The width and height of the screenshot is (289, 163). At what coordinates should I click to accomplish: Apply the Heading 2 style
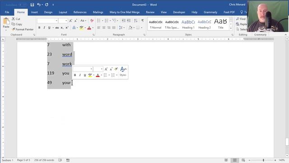(205, 24)
